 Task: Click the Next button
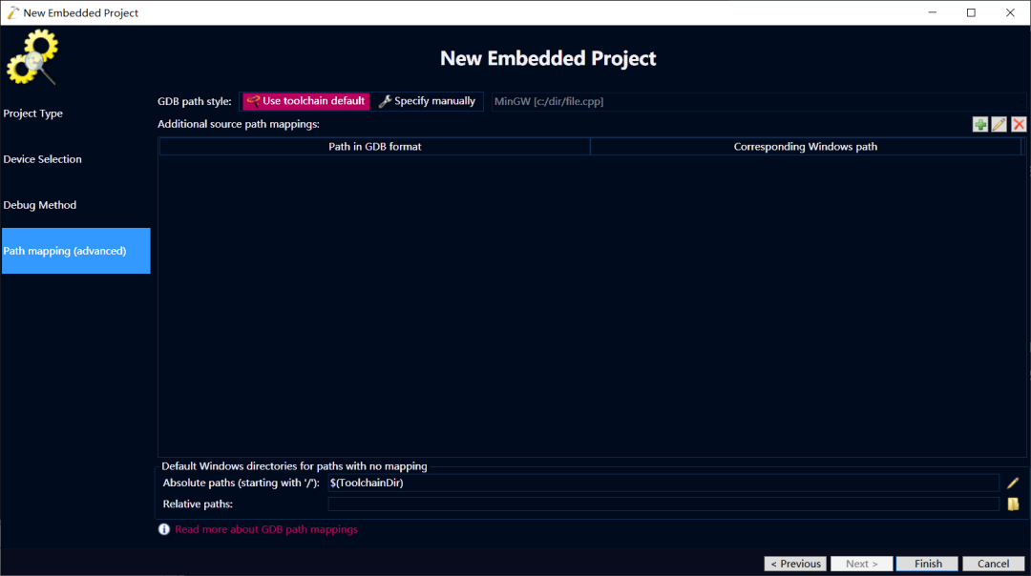coord(861,564)
